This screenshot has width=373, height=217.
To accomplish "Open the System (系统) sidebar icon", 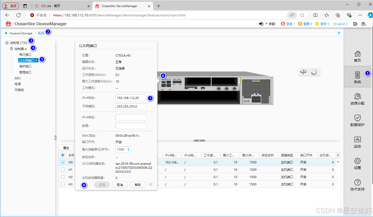I will 357,78.
